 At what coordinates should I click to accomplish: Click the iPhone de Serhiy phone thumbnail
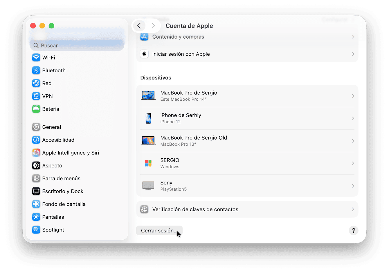(x=148, y=118)
